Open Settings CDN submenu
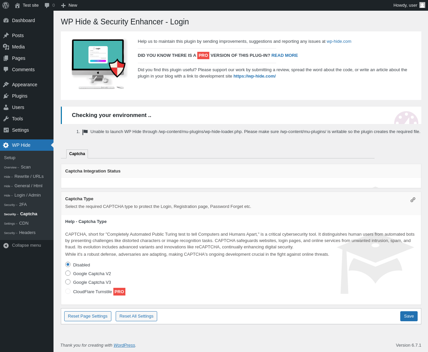The height and width of the screenshot is (352, 428). (x=16, y=223)
